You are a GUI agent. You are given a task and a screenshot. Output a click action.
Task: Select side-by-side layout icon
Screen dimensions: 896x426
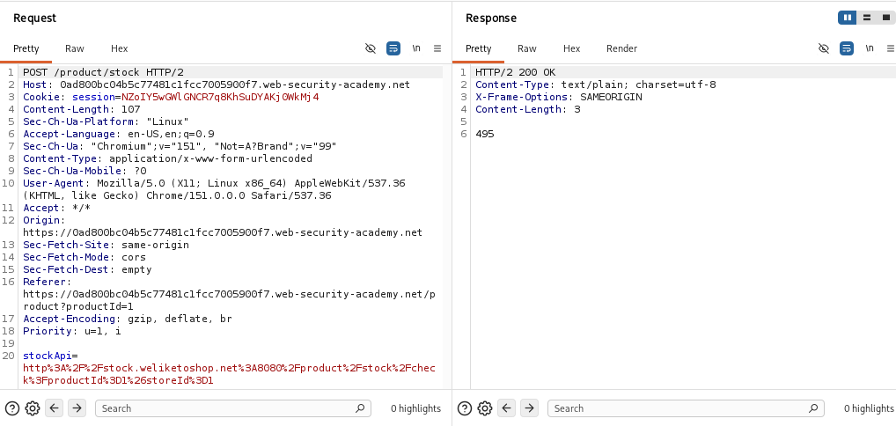[x=848, y=18]
